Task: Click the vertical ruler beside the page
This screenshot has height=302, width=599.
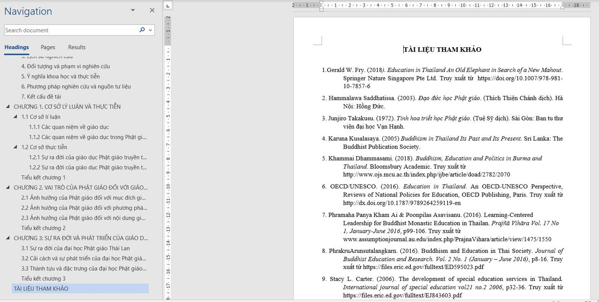Action: point(168,158)
